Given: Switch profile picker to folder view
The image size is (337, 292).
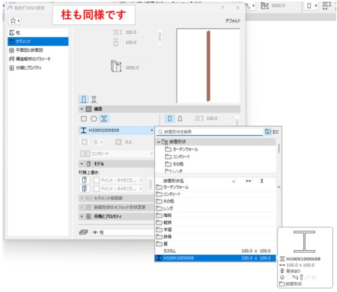Looking at the screenshot, I should click(268, 132).
